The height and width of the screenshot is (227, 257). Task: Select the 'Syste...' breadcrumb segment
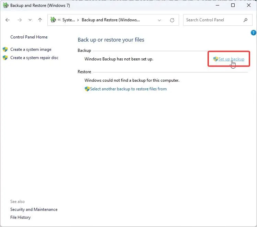68,20
